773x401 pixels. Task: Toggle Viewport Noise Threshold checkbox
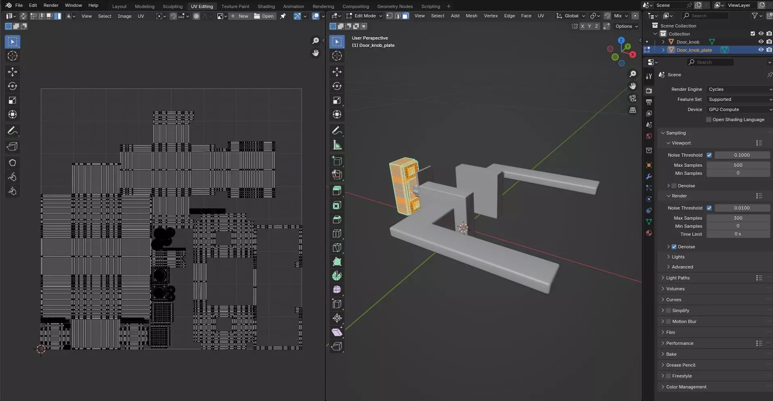(x=709, y=155)
